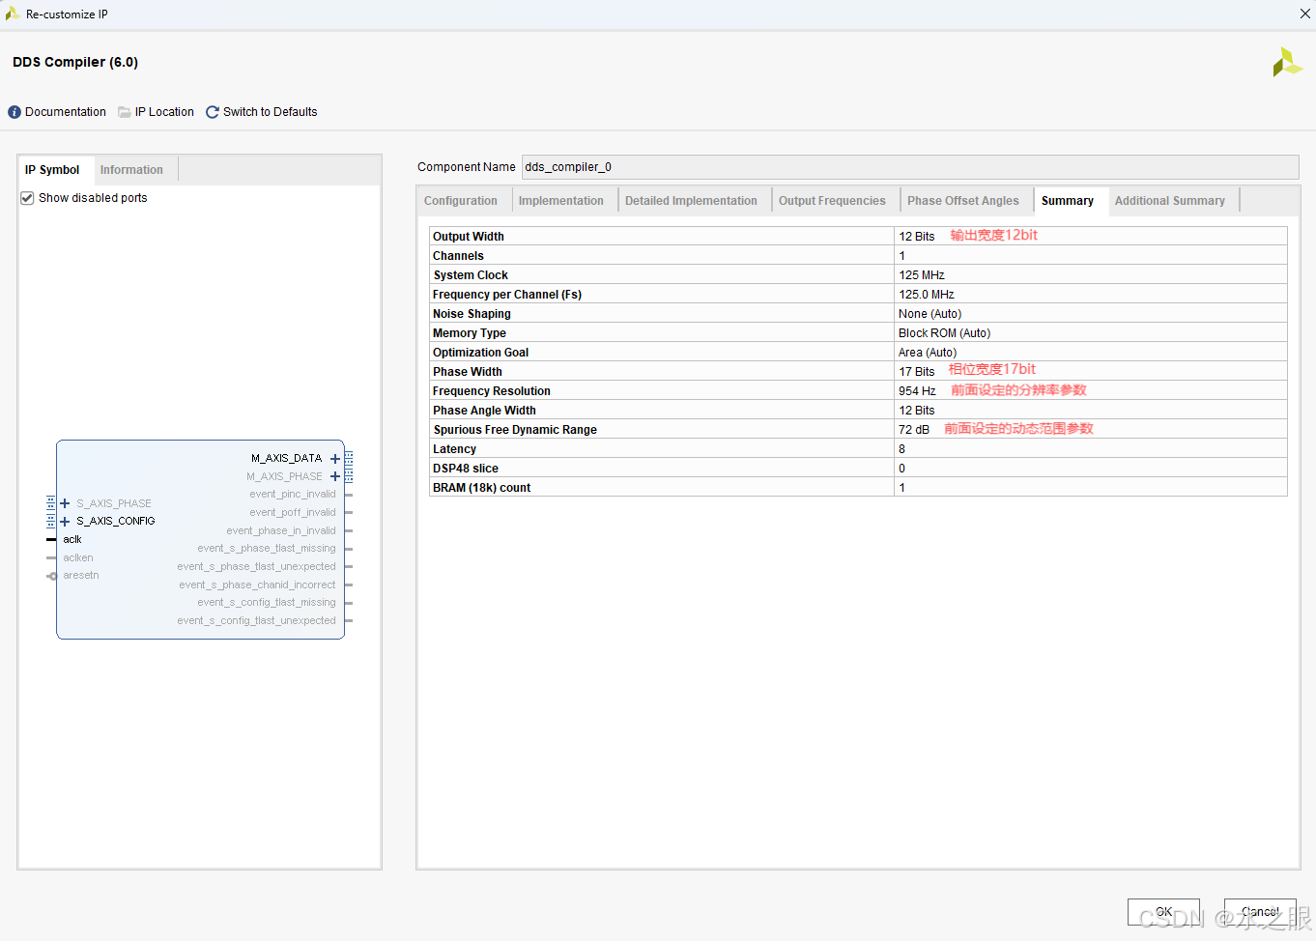This screenshot has height=941, width=1316.
Task: Click the Xilinx logo at top right
Action: (x=1287, y=62)
